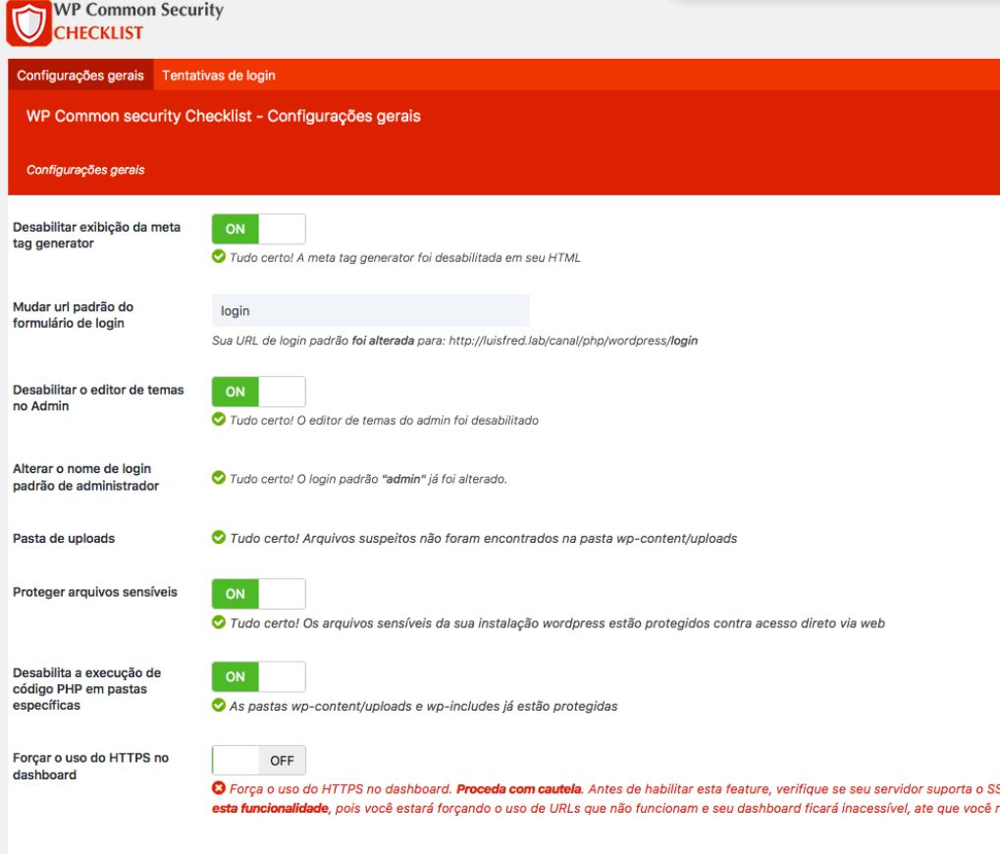Click the 'Desabilitar exibição da meta tag generator' label

pos(97,235)
